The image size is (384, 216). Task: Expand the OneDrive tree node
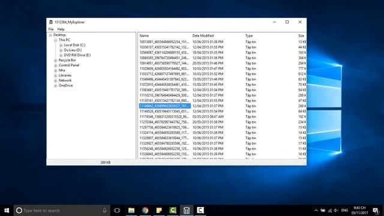56,86
